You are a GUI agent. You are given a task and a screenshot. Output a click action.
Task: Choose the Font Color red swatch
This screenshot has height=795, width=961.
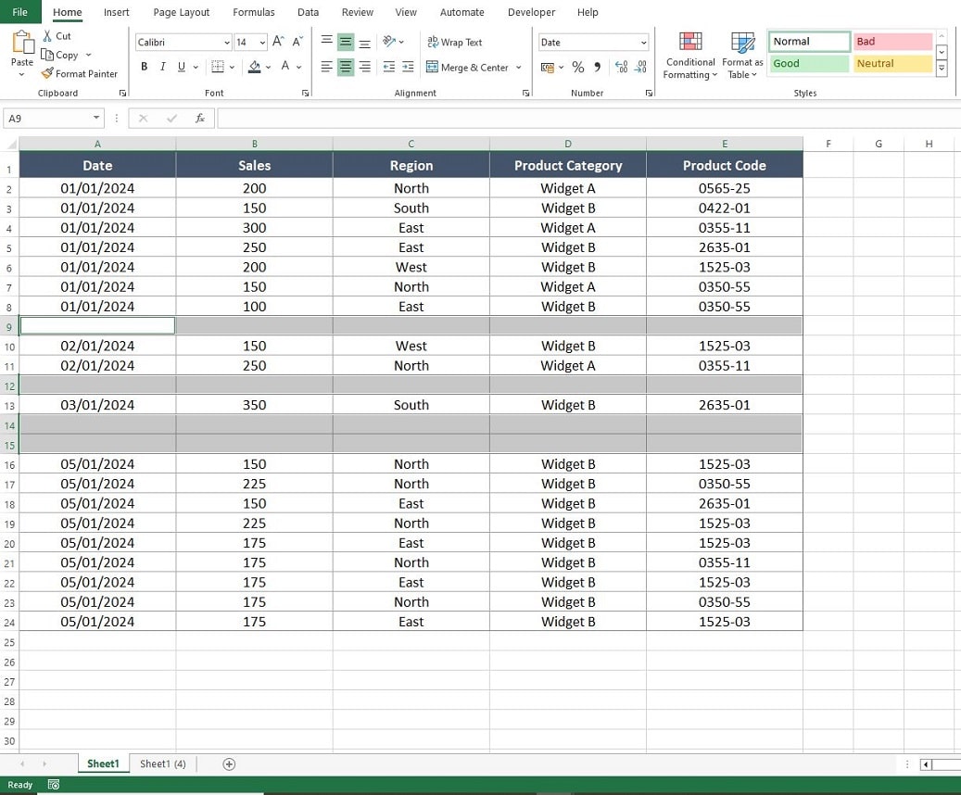(285, 67)
